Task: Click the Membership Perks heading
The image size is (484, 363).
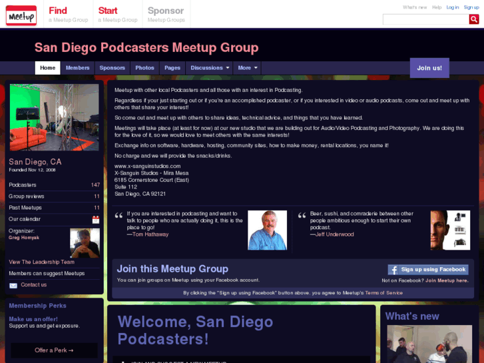Action: (x=38, y=306)
